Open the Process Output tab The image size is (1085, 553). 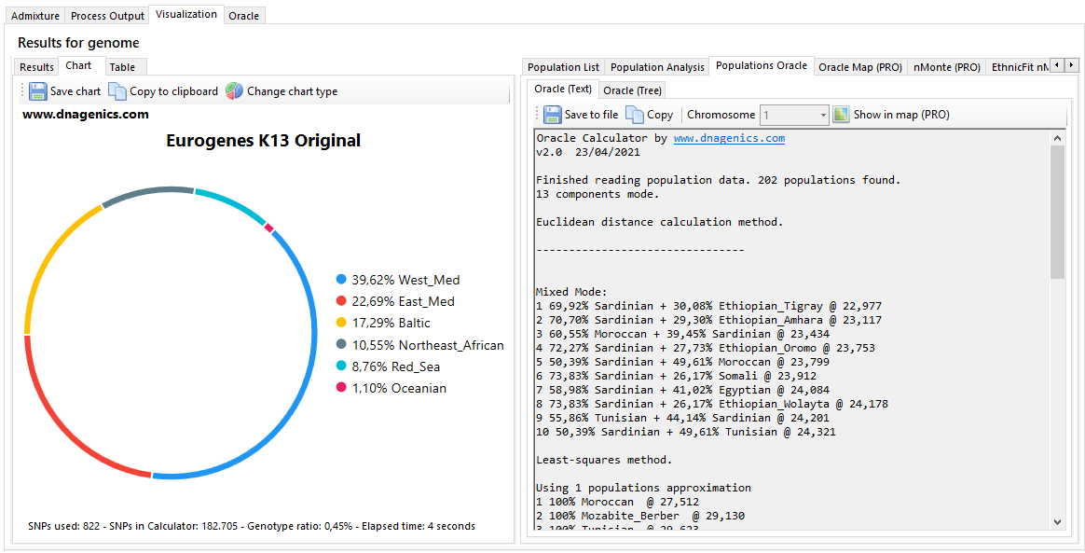(x=106, y=15)
